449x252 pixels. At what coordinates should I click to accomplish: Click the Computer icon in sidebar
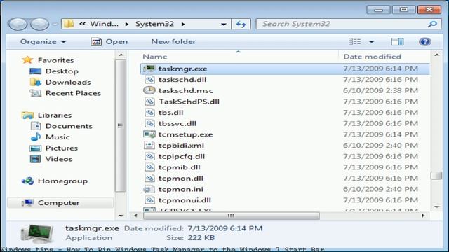point(27,202)
